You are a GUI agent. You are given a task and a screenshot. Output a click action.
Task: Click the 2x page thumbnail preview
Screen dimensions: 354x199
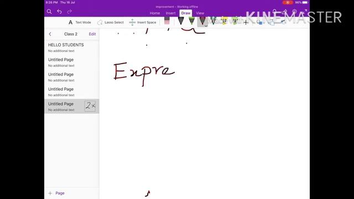point(90,106)
